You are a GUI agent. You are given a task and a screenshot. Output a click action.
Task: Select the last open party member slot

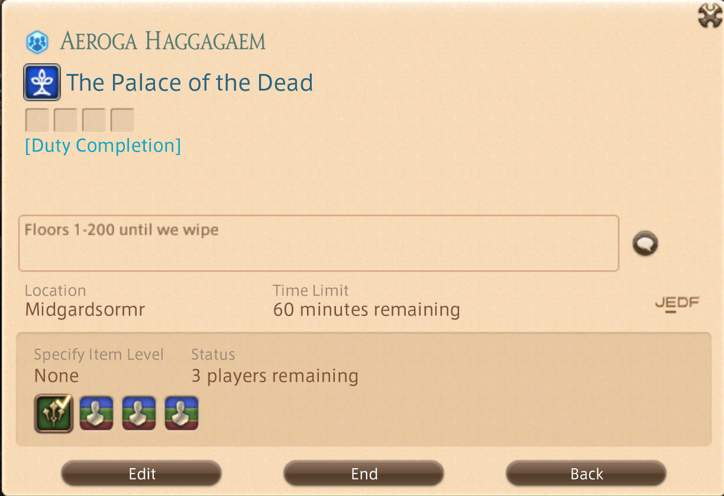182,413
